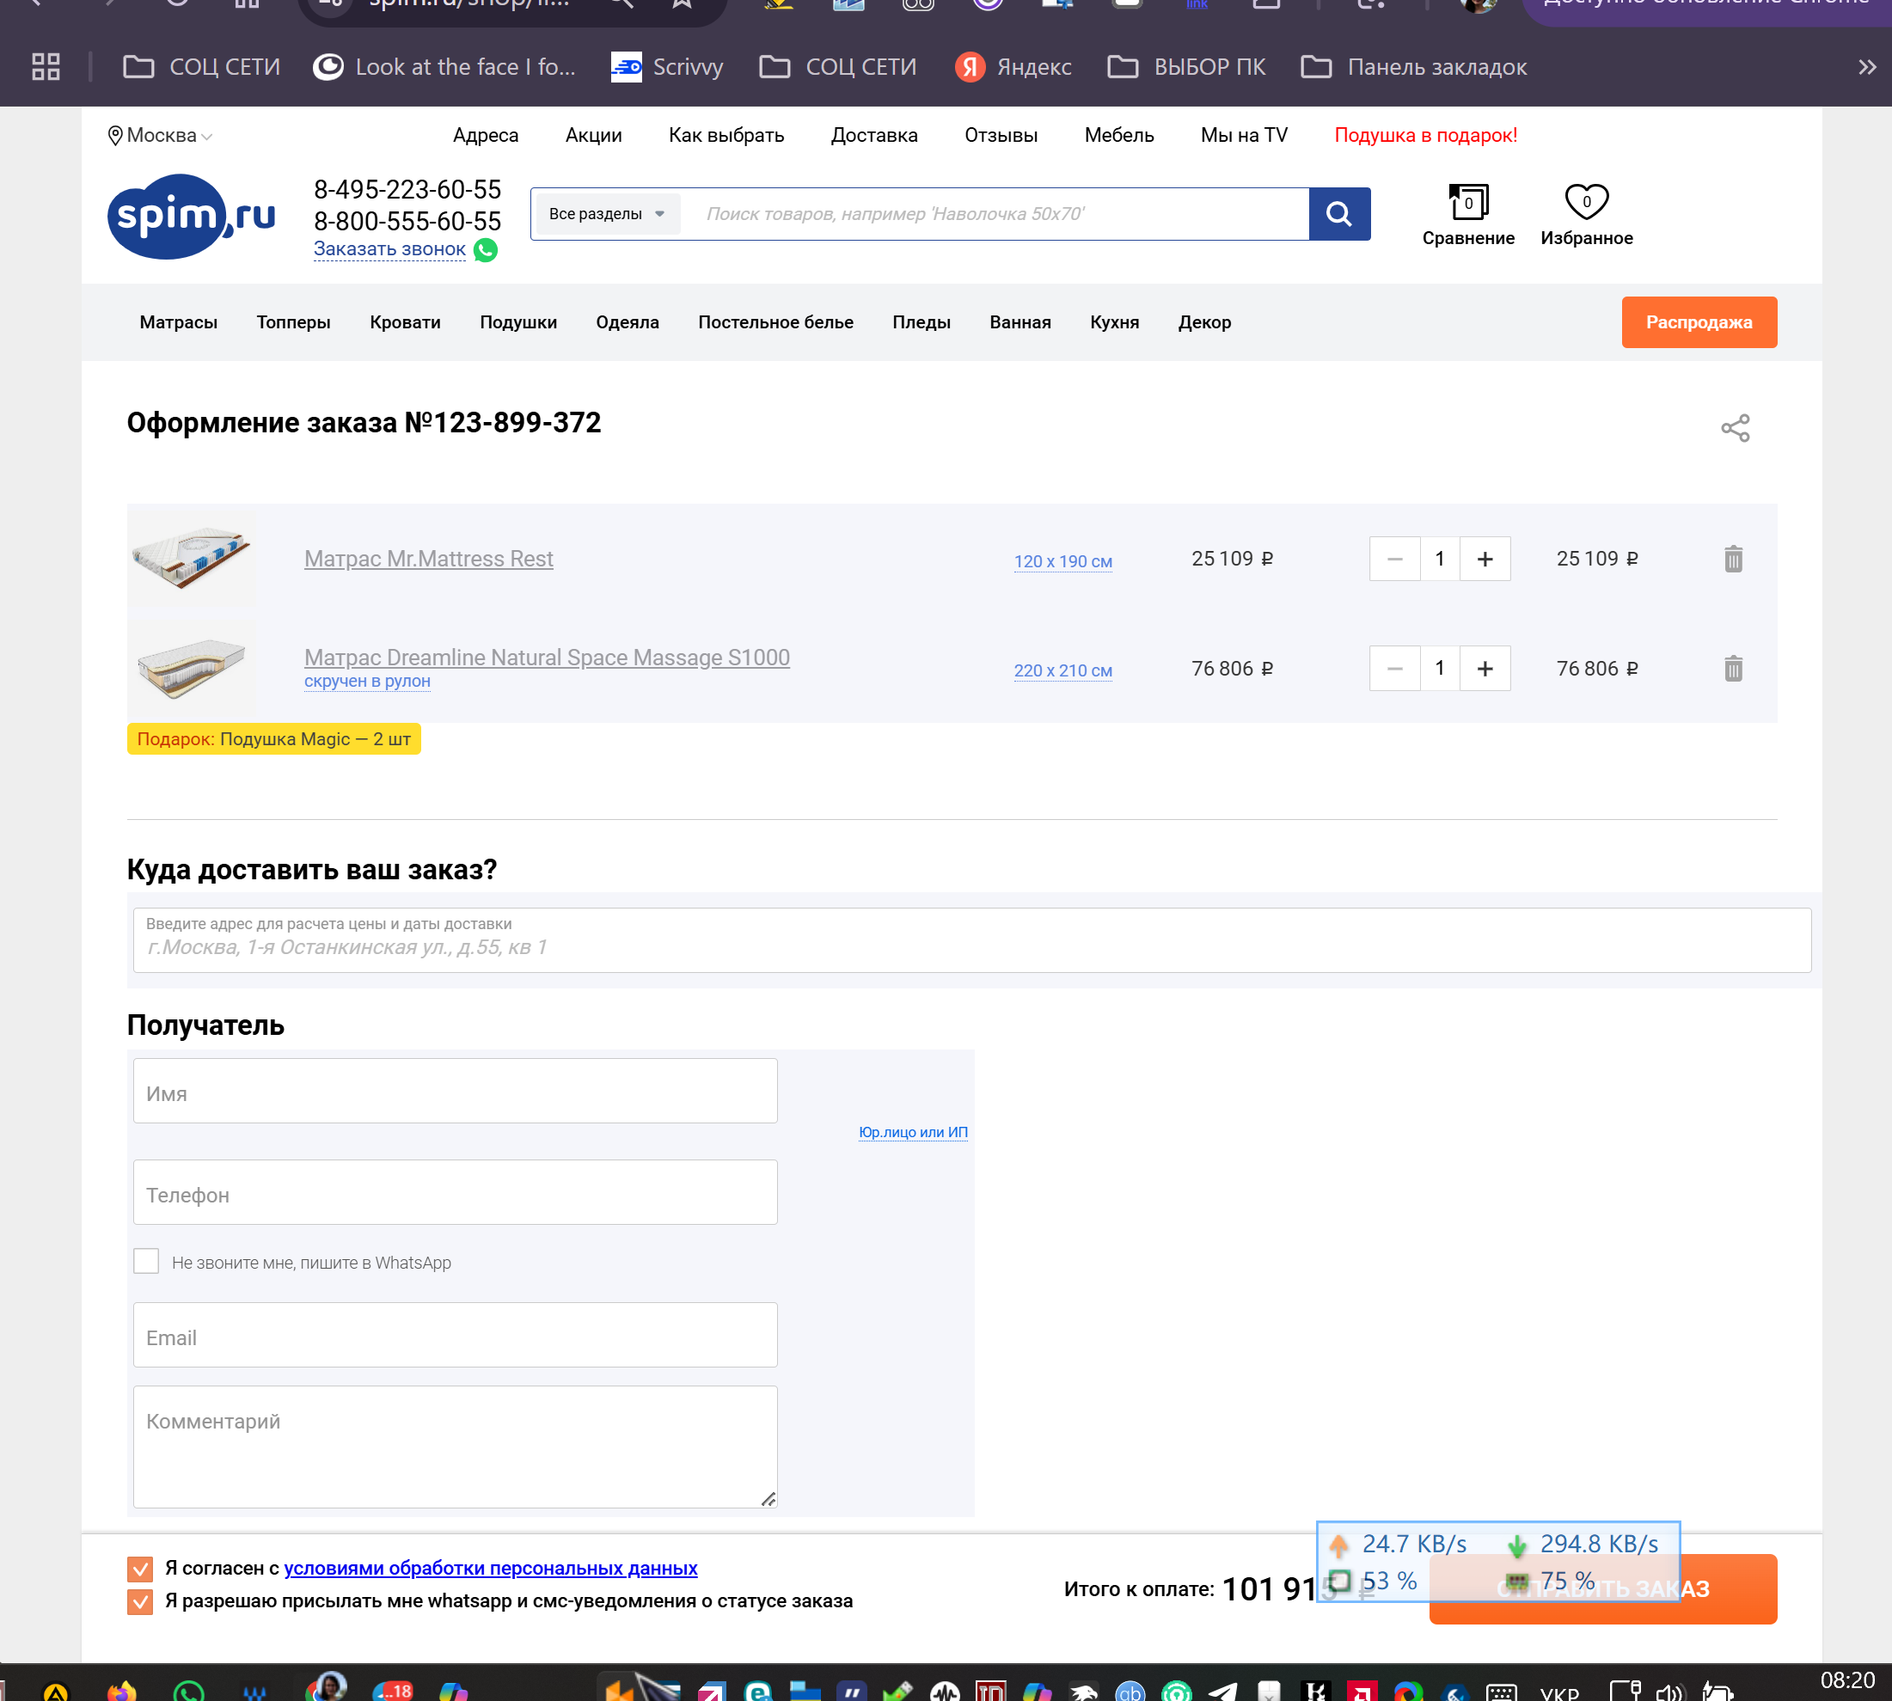Open the 'Юр.лицо или ИП' link
Viewport: 1892px width, 1701px height.
pos(912,1132)
